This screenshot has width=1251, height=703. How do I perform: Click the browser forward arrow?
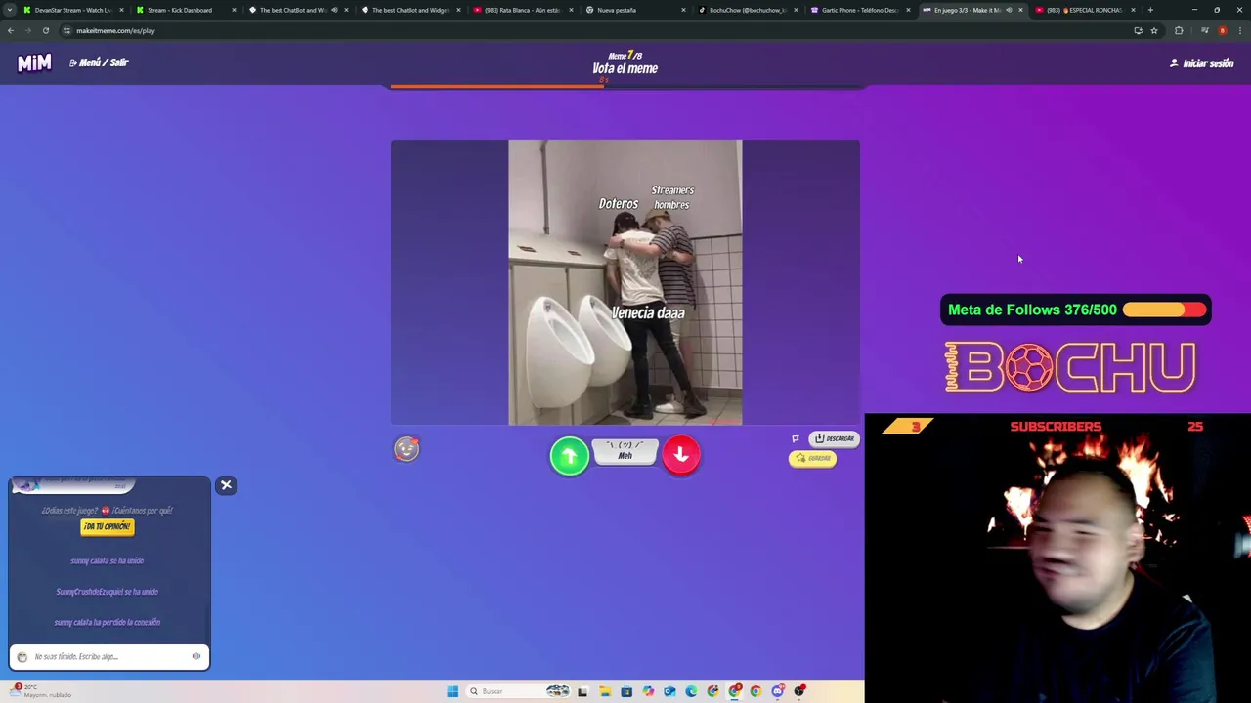point(27,30)
